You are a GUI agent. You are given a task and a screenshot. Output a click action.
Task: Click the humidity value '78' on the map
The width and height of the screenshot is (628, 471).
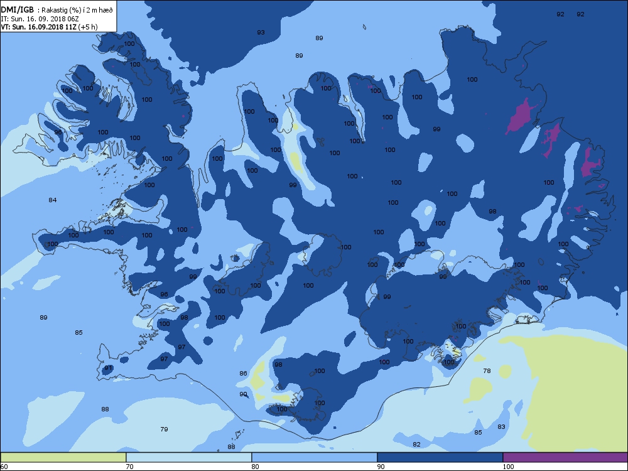point(487,371)
